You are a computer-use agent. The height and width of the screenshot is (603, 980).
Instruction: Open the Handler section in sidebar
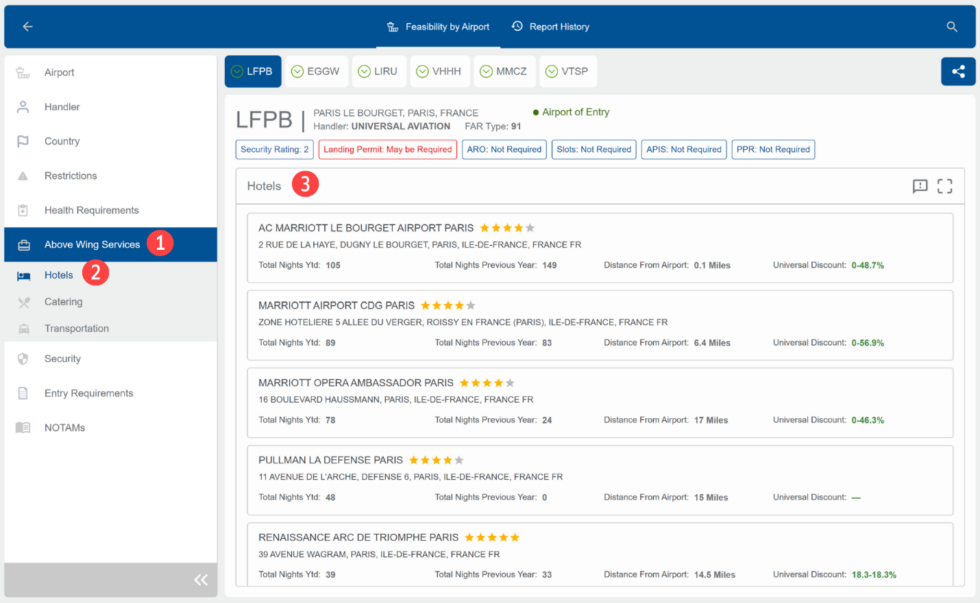(x=111, y=107)
